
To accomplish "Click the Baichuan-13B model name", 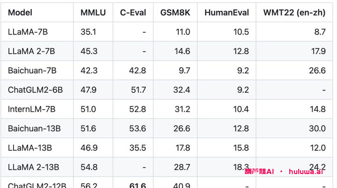I will pyautogui.click(x=34, y=128).
